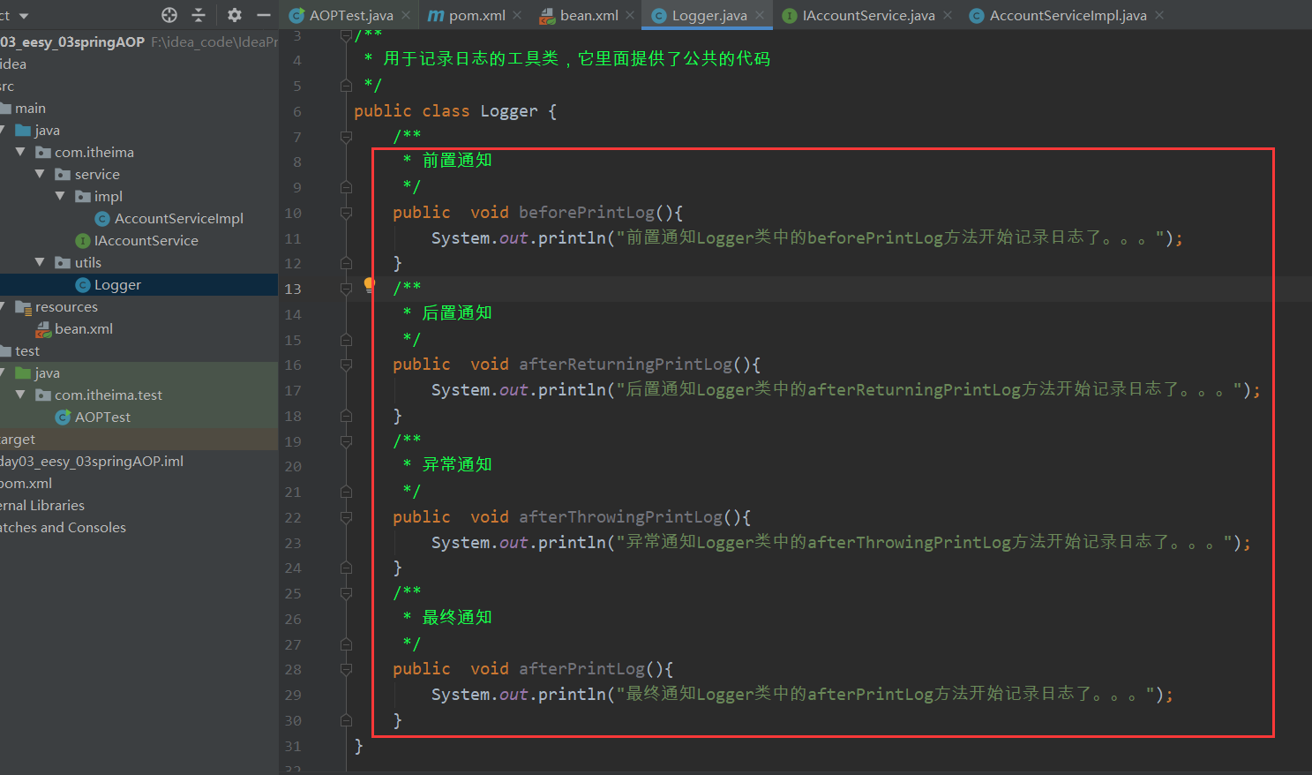Select the External Libraries node
The height and width of the screenshot is (775, 1312).
coord(42,505)
